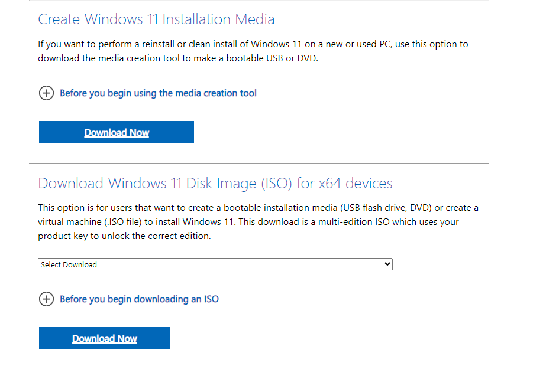Click the horizontal divider between the two sections
Image resolution: width=559 pixels, height=376 pixels.
259,163
